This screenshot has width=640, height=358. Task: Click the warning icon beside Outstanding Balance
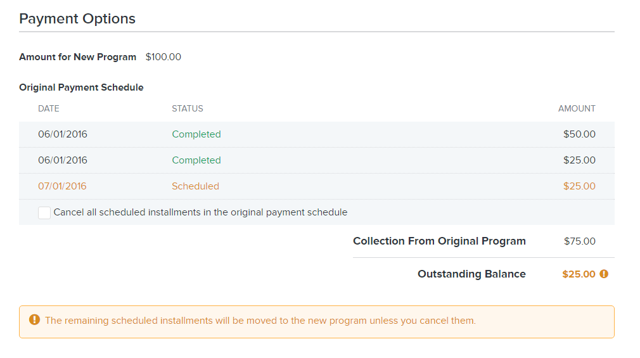pos(604,274)
